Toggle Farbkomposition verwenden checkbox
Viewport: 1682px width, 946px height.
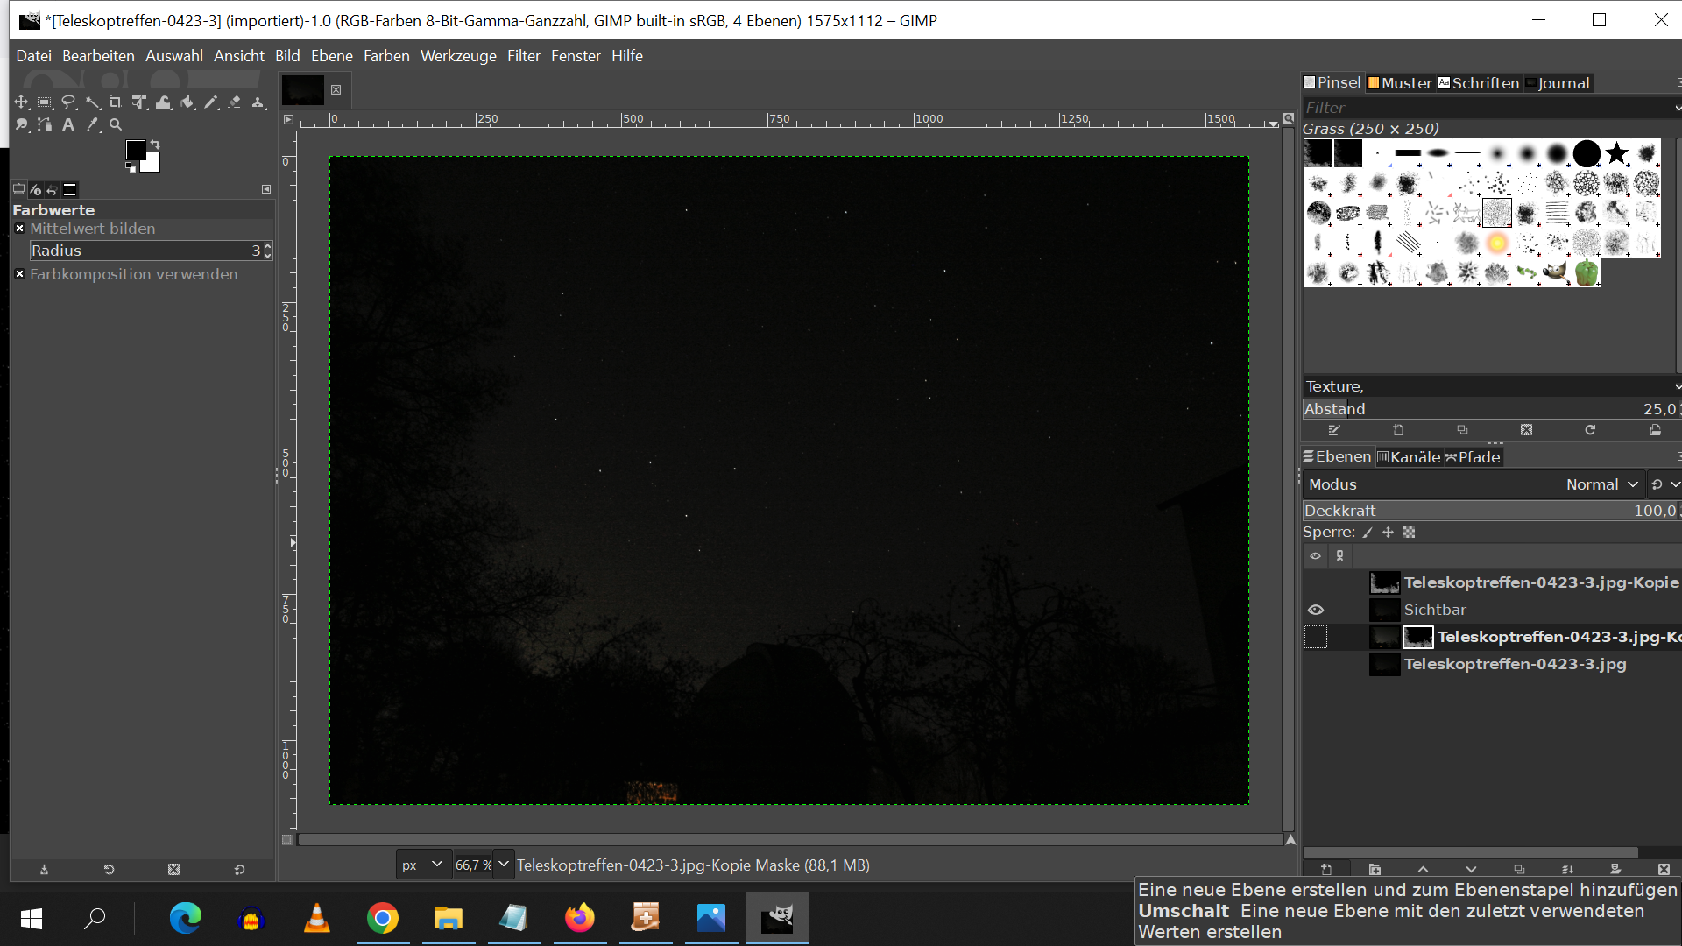19,274
